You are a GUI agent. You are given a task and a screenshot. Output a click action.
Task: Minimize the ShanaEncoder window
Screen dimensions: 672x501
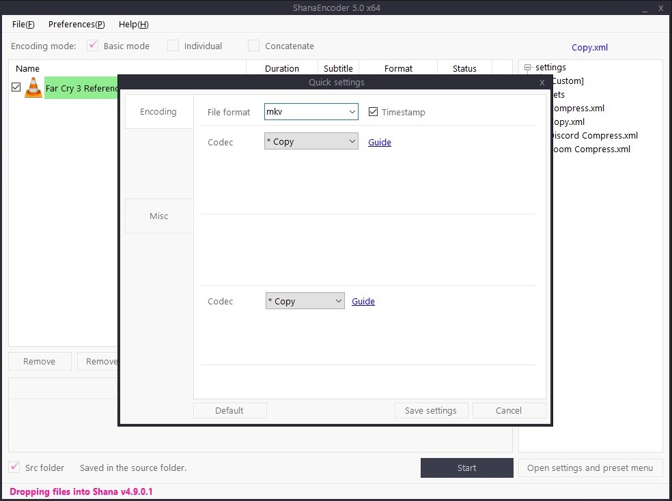(645, 8)
